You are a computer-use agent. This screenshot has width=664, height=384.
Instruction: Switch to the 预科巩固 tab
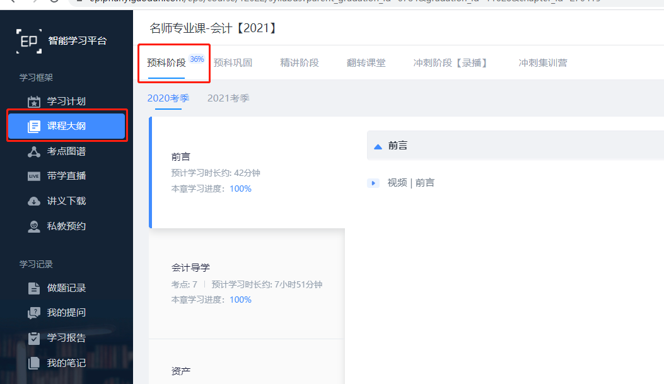pos(233,63)
